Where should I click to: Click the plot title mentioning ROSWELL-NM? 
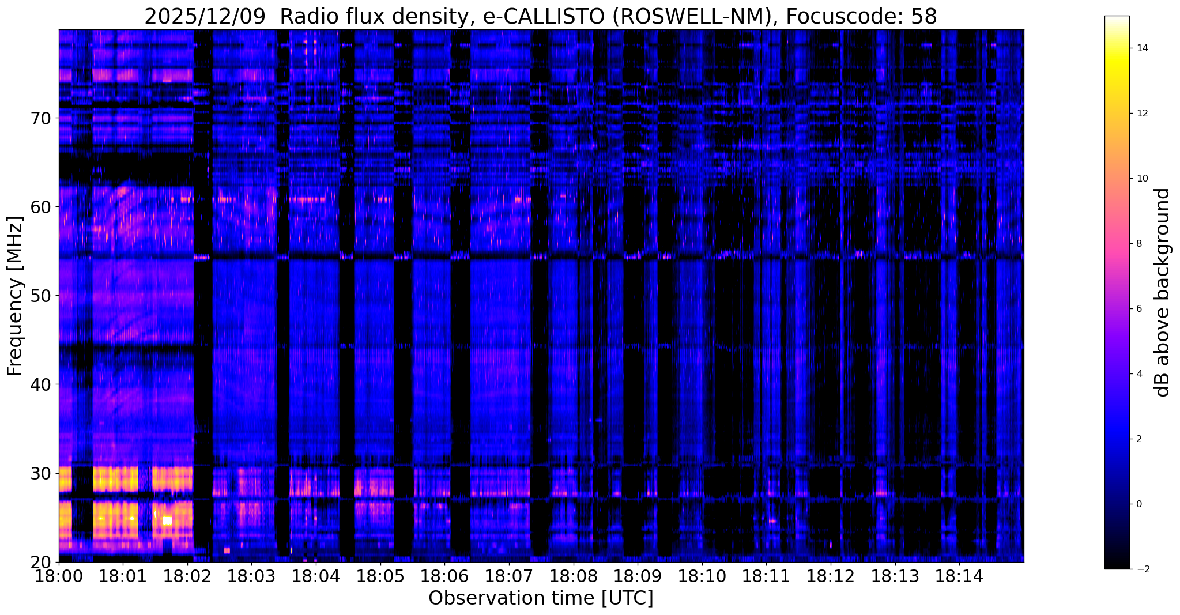point(541,17)
